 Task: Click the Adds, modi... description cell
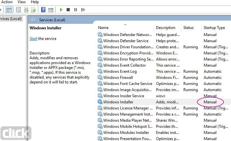point(167,102)
